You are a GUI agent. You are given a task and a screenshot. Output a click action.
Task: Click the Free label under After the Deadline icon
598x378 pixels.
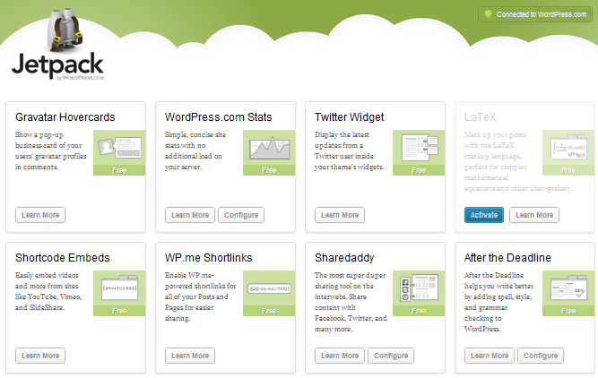[568, 311]
